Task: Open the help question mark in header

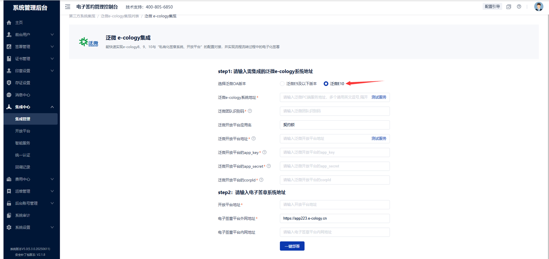Action: 519,7
